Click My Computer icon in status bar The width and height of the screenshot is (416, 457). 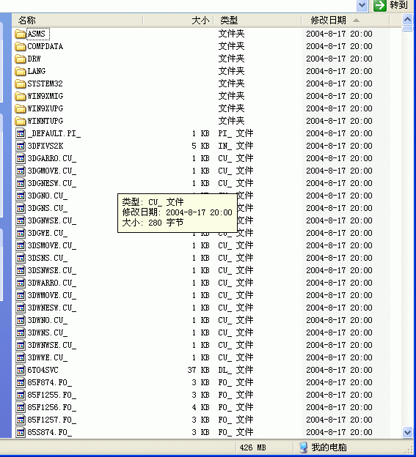(x=303, y=447)
